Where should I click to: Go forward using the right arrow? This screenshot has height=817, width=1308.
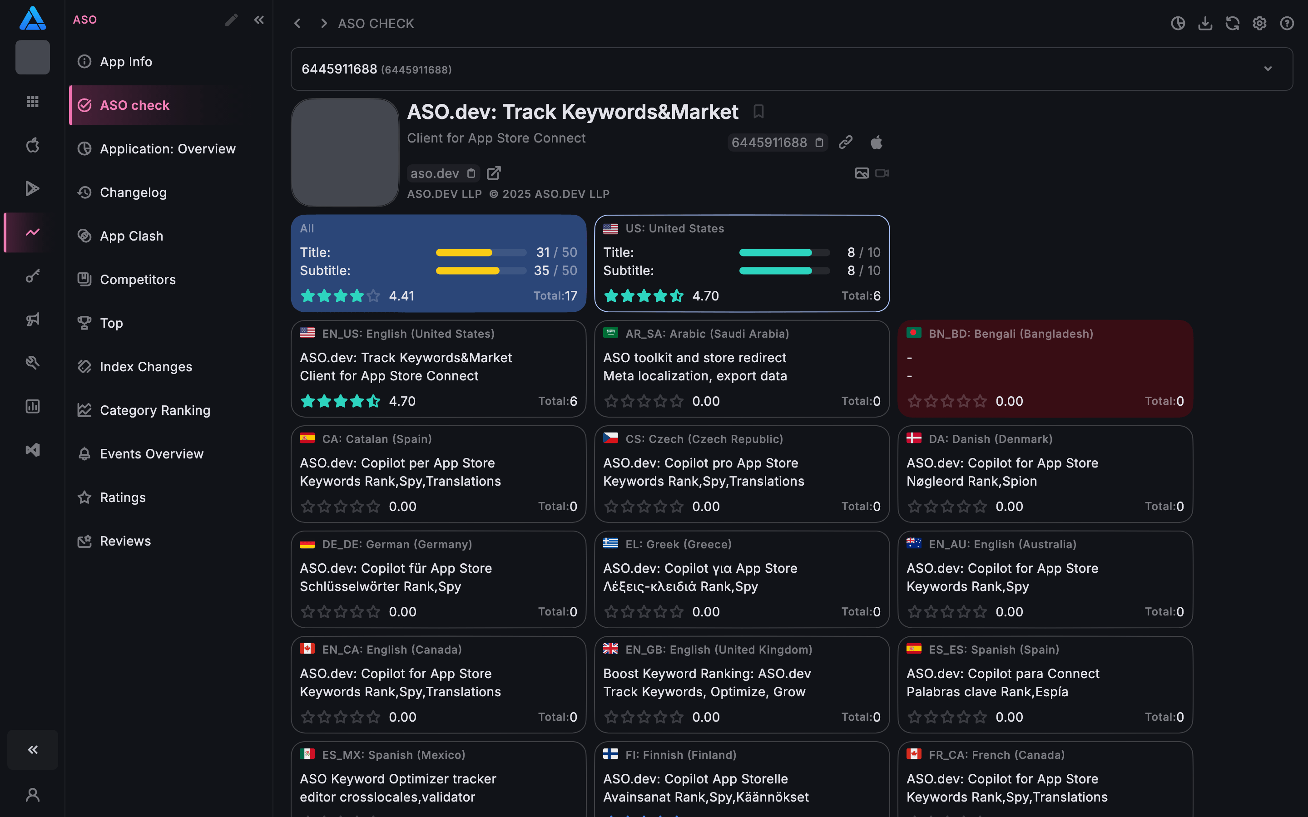(x=323, y=23)
